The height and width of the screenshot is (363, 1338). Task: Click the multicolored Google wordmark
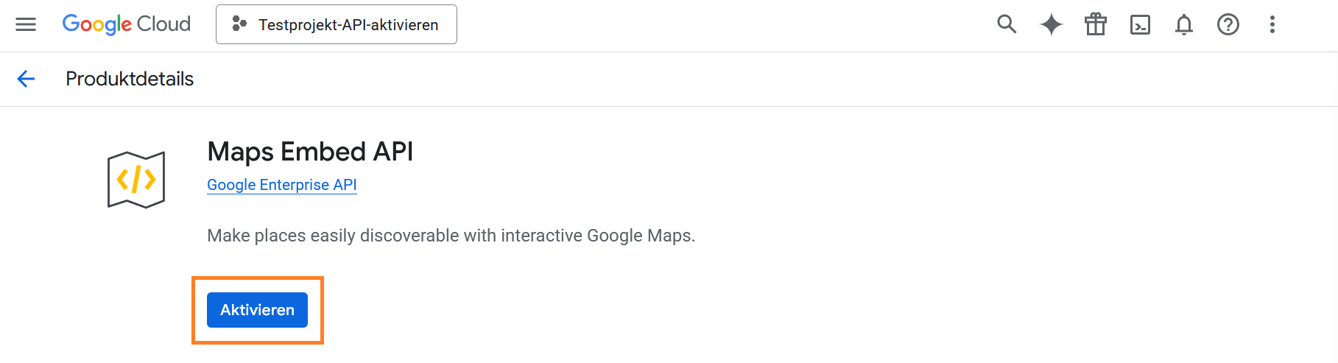(96, 24)
